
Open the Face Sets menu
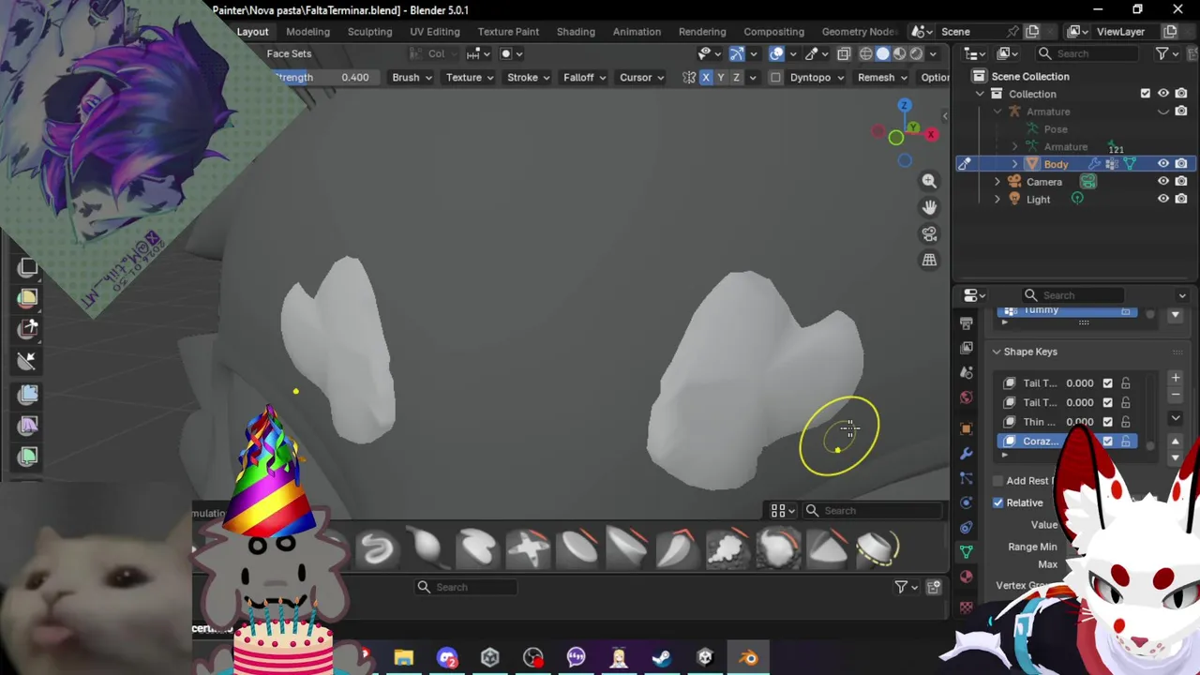(x=289, y=53)
